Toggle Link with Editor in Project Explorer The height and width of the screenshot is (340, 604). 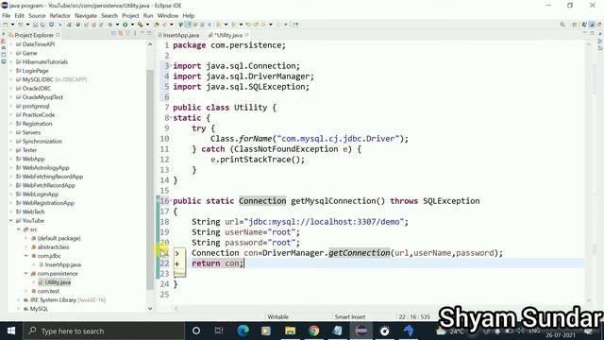tap(120, 34)
